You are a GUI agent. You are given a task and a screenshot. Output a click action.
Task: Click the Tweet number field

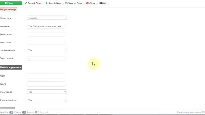point(46,58)
